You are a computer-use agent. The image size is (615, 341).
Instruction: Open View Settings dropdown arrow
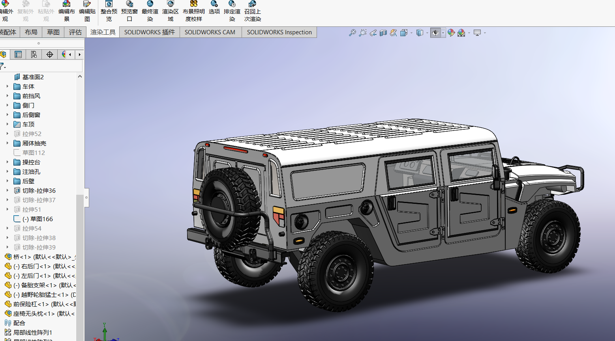click(x=485, y=33)
